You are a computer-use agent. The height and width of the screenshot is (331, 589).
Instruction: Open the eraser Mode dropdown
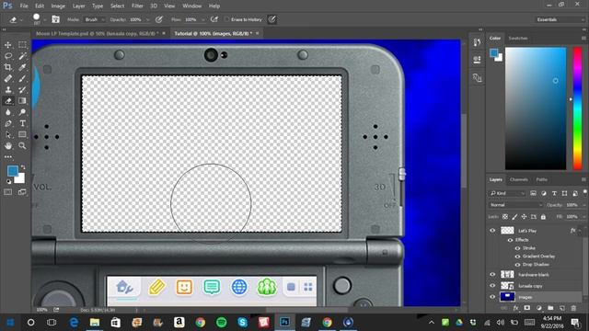[x=94, y=19]
